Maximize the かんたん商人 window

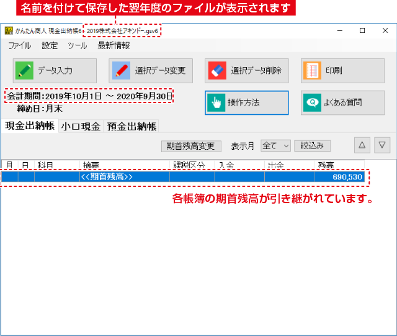coord(362,30)
